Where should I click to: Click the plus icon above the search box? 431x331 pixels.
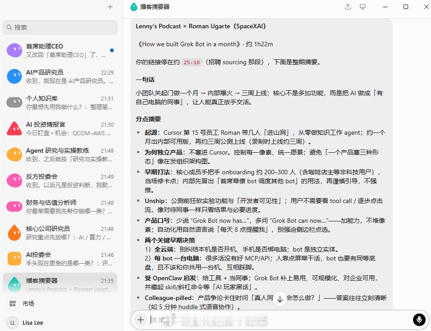point(110,7)
